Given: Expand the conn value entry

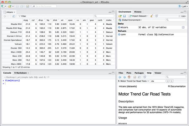Looking at the screenshot, I should point(119,35).
